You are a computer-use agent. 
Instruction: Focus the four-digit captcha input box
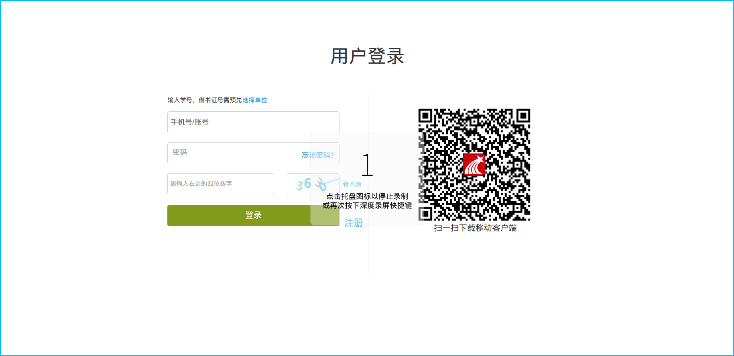(220, 184)
